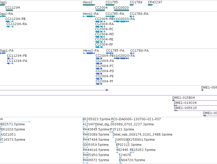
Task: Click the CG2004-PD protein label
Action: coord(105,71)
